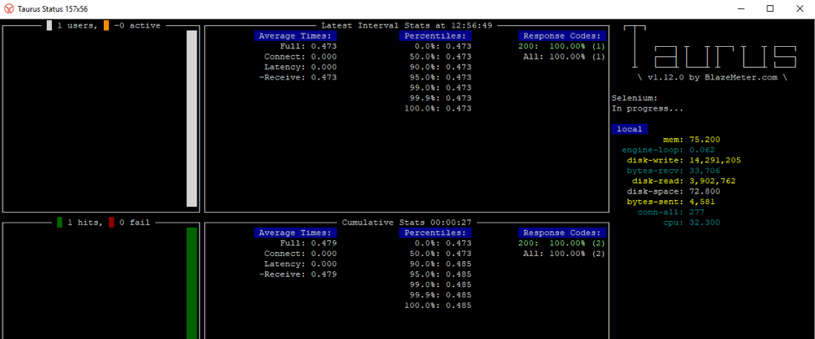The height and width of the screenshot is (339, 815).
Task: Click 'Latency: 0.000' in Latest Interval panel
Action: tap(300, 67)
